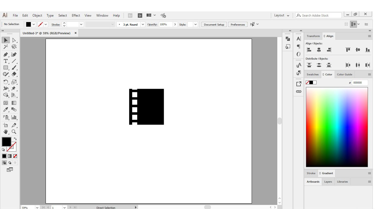Switch to the Layers tab
This screenshot has width=375, height=209.
tap(328, 182)
